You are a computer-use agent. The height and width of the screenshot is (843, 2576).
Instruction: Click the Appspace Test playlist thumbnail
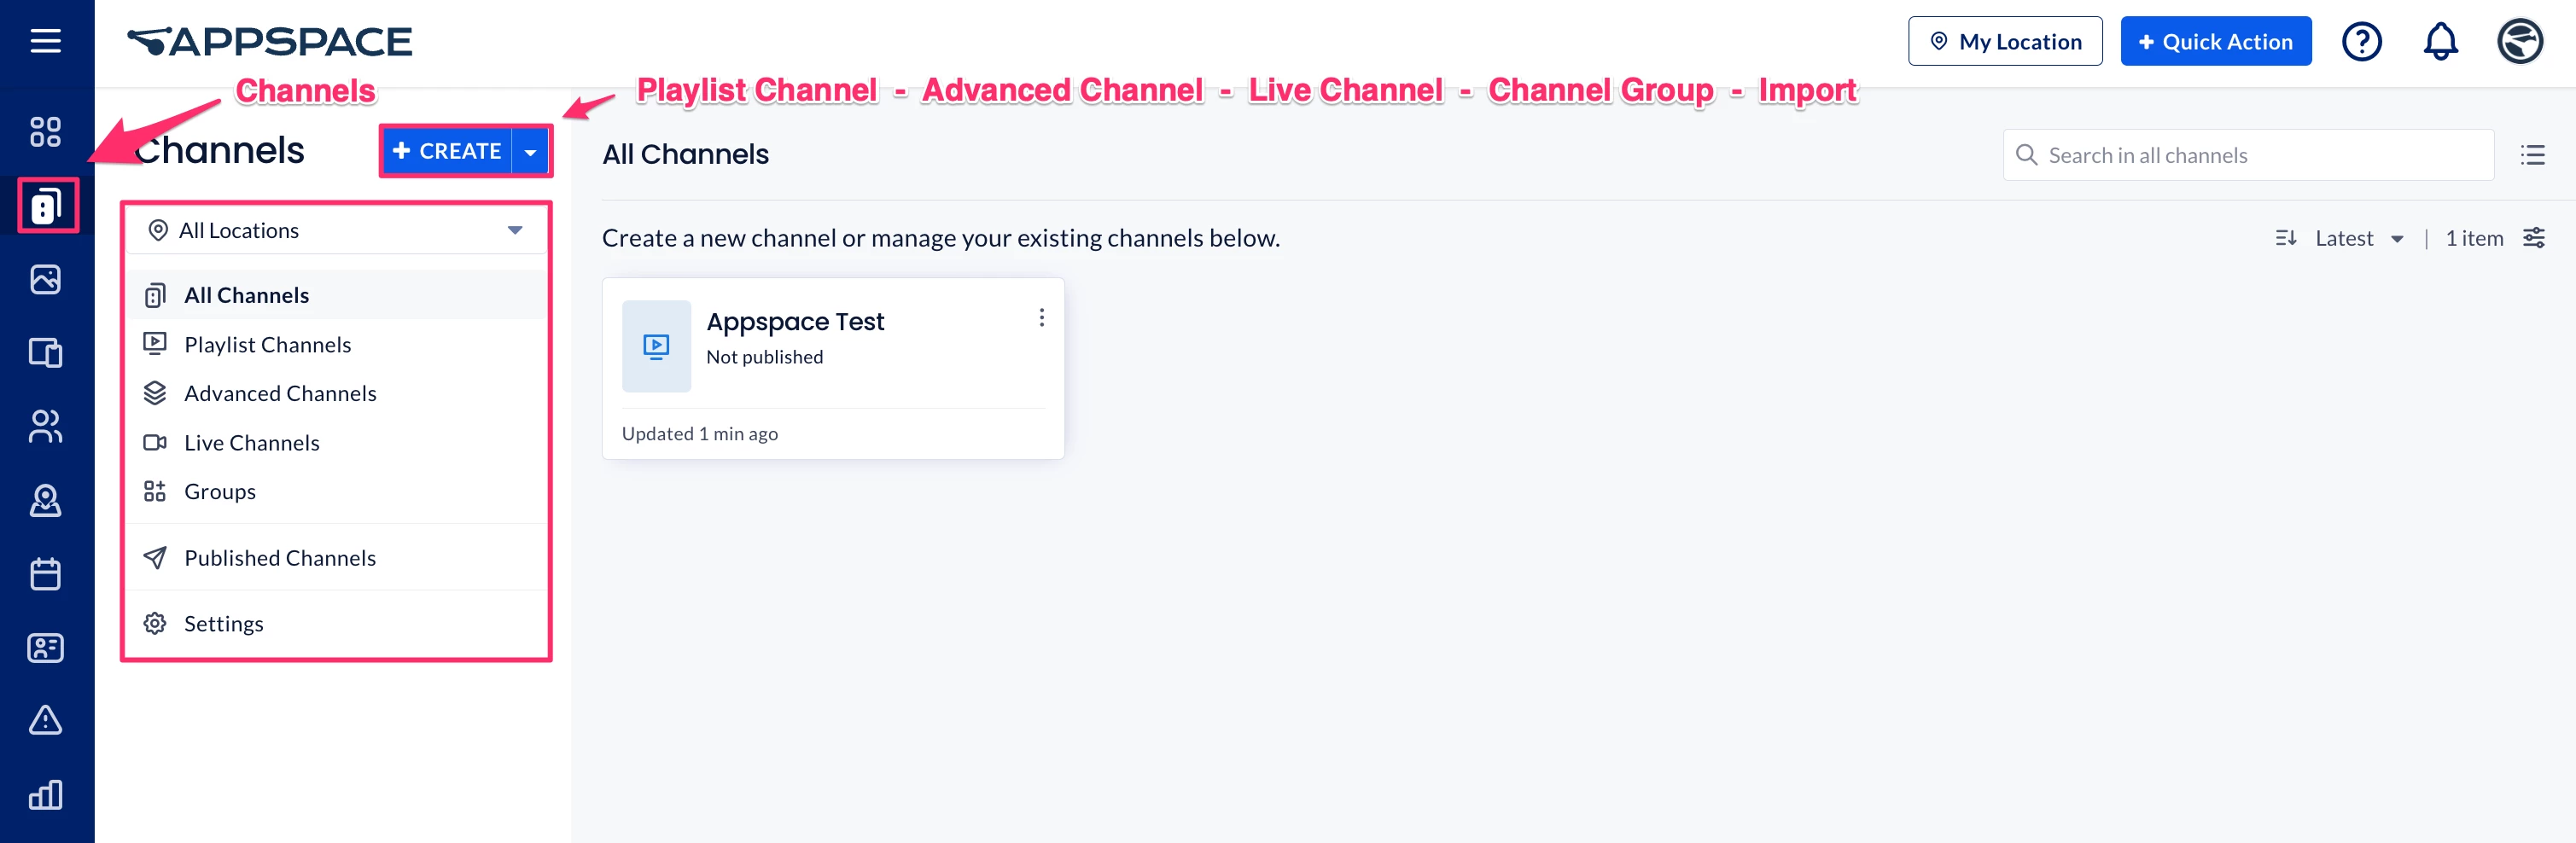656,346
